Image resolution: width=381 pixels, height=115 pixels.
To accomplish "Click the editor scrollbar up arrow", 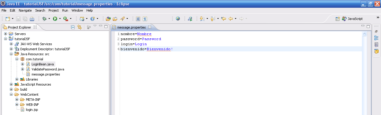I will point(365,34).
